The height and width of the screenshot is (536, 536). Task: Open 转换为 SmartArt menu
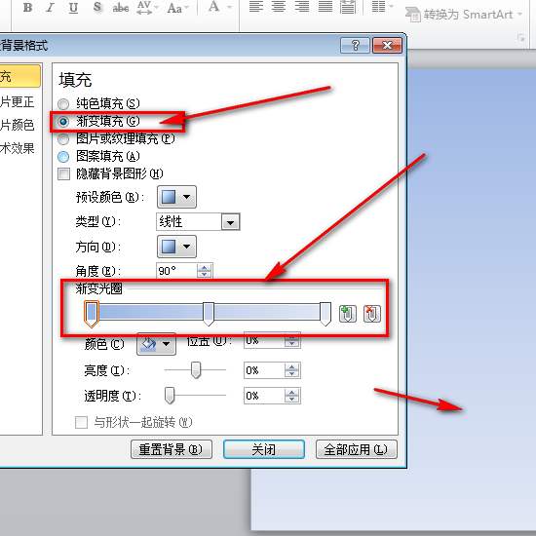[464, 15]
